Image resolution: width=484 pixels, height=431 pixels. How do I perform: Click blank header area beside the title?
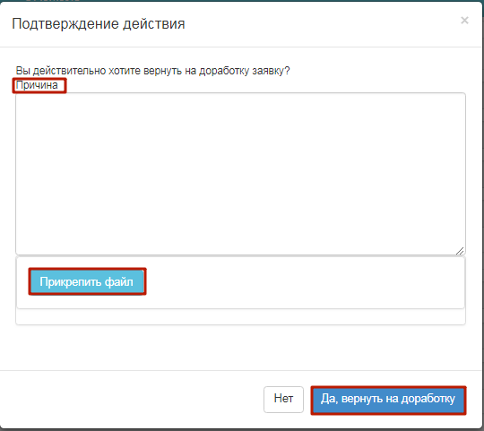pos(321,24)
